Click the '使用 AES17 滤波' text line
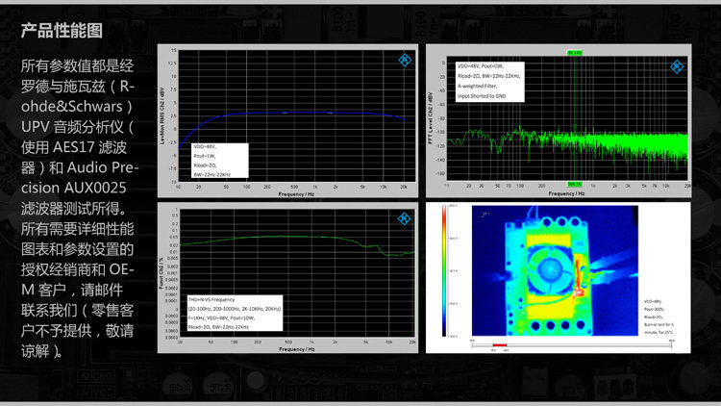This screenshot has width=721, height=406. point(74,147)
